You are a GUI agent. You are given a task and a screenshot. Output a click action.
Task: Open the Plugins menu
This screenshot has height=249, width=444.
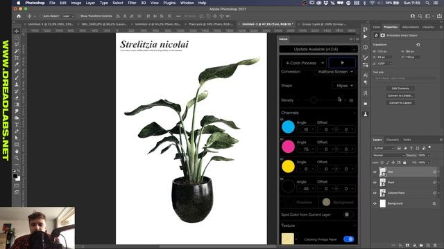coord(169,3)
